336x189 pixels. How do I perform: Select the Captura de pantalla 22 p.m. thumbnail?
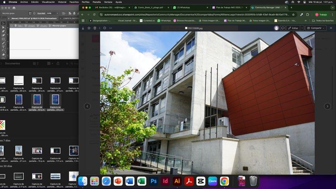pos(19,99)
